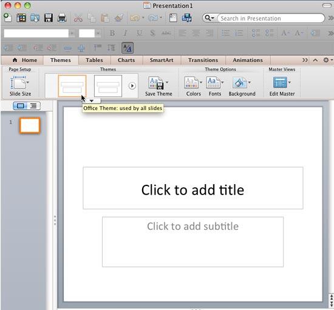Click the theme Colors icon
This screenshot has width=334, height=310.
point(191,83)
